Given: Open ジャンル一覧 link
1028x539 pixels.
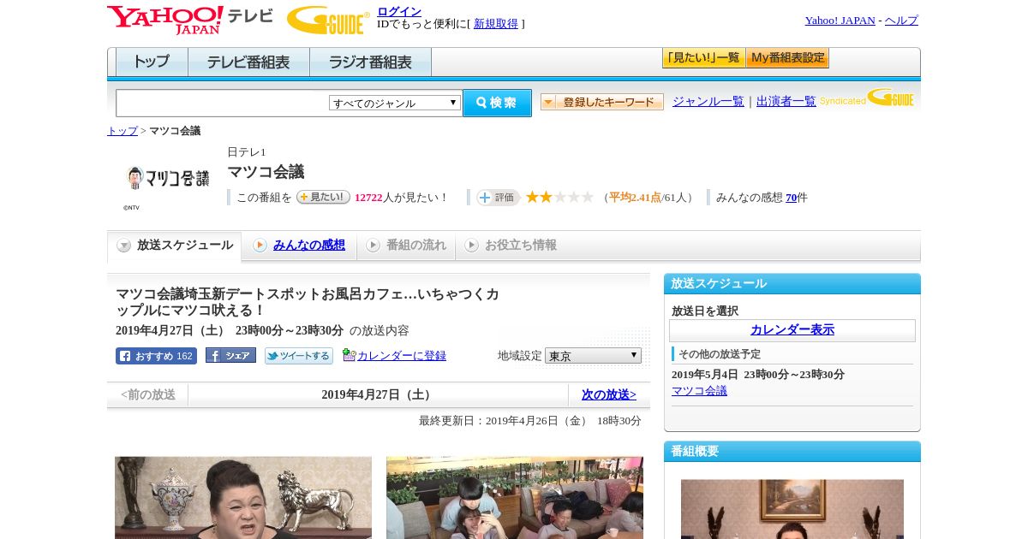Looking at the screenshot, I should click(708, 101).
